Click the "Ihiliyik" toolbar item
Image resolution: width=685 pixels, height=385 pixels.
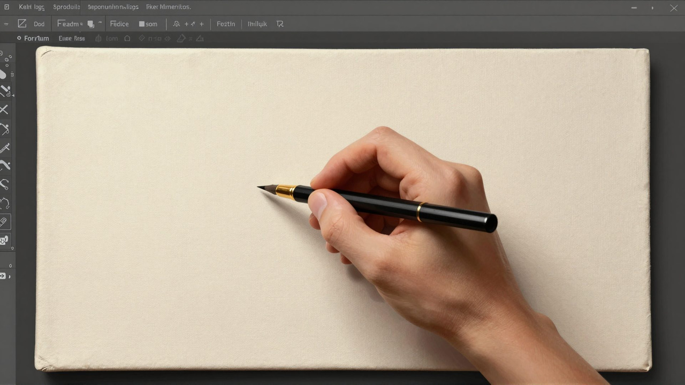click(257, 24)
